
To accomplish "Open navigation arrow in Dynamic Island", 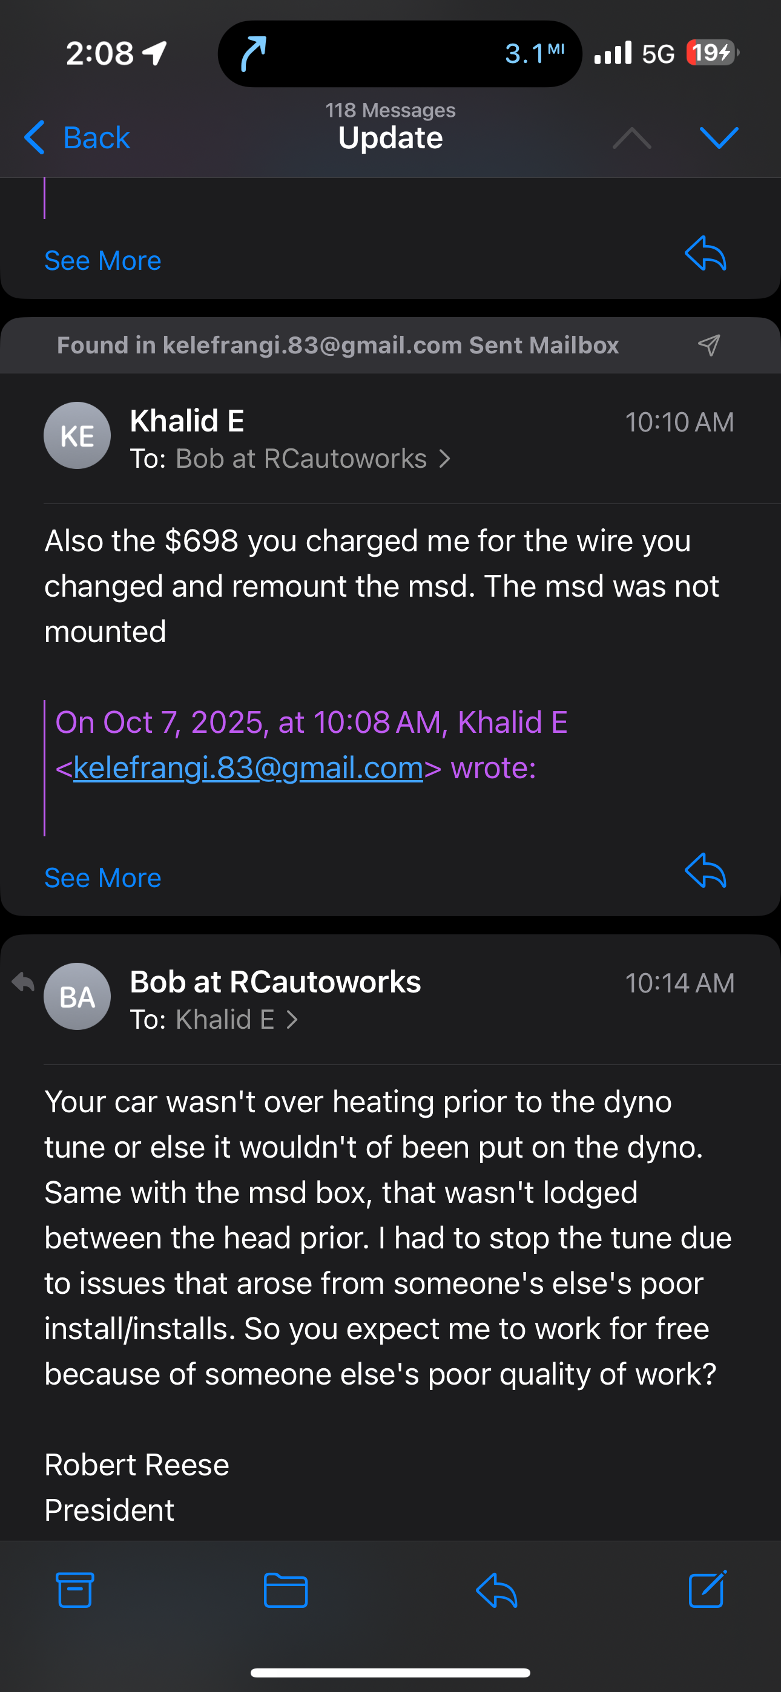I will point(253,53).
